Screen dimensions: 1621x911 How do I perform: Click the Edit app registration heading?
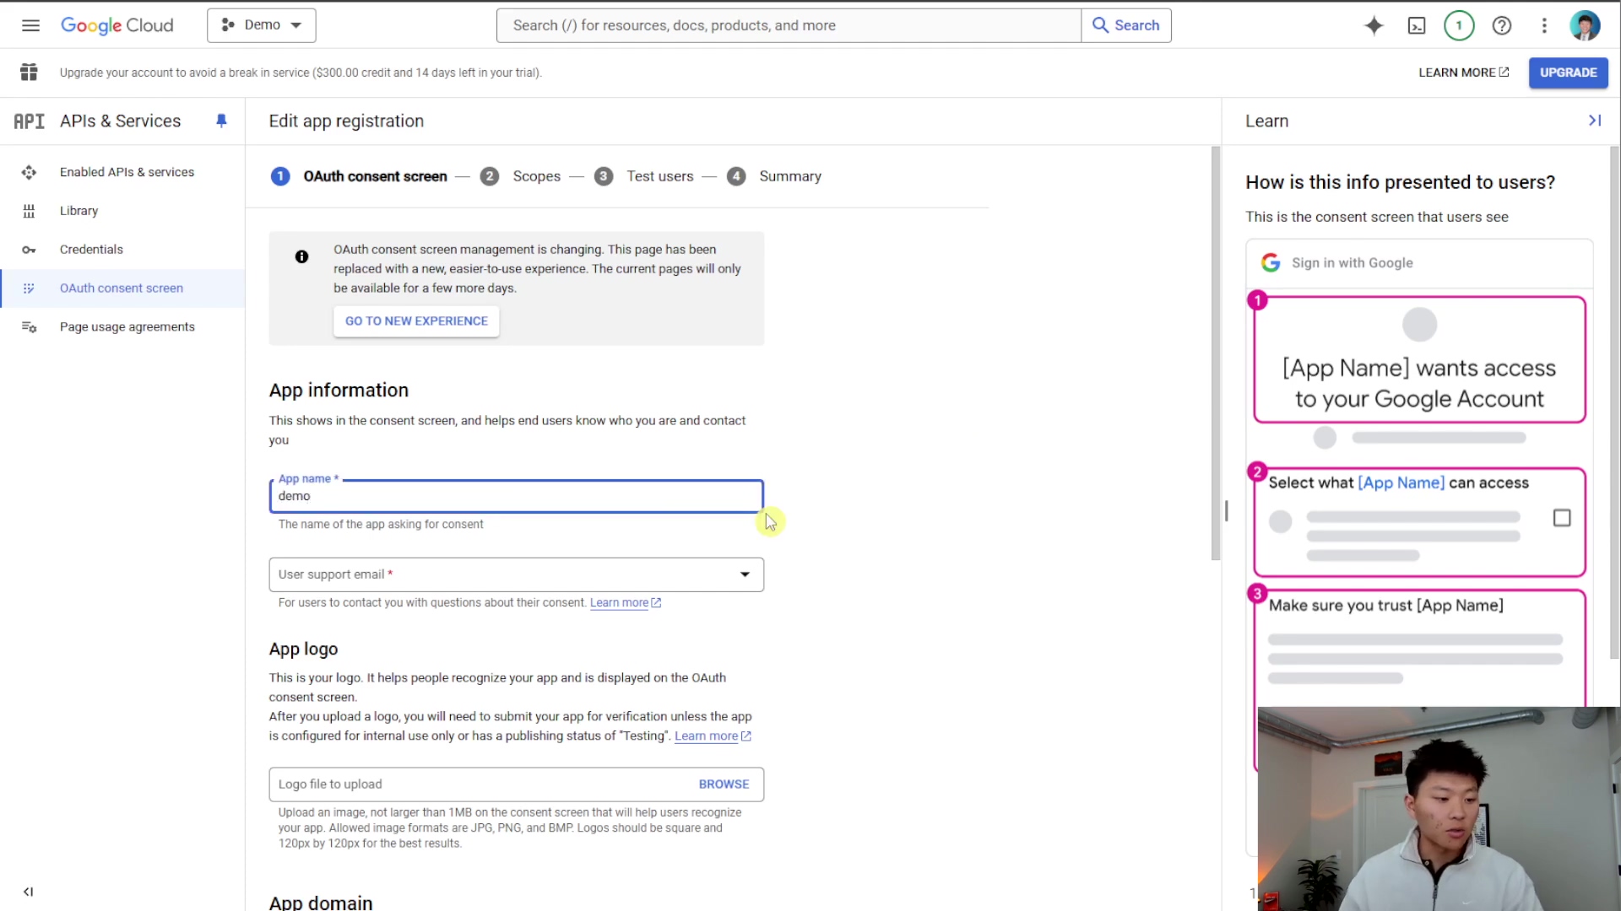[346, 121]
